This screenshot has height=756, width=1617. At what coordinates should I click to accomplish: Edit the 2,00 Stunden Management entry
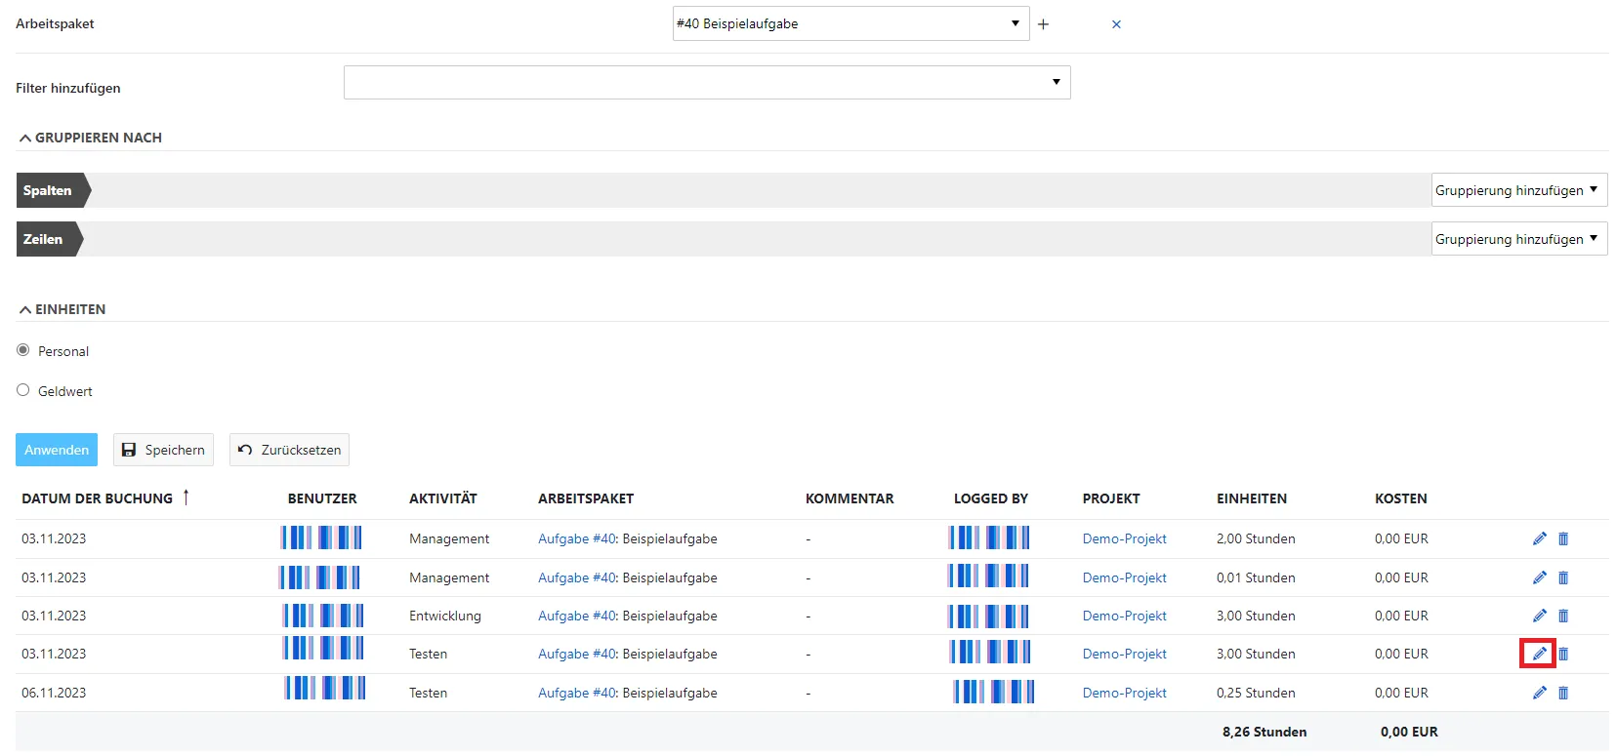[1539, 538]
